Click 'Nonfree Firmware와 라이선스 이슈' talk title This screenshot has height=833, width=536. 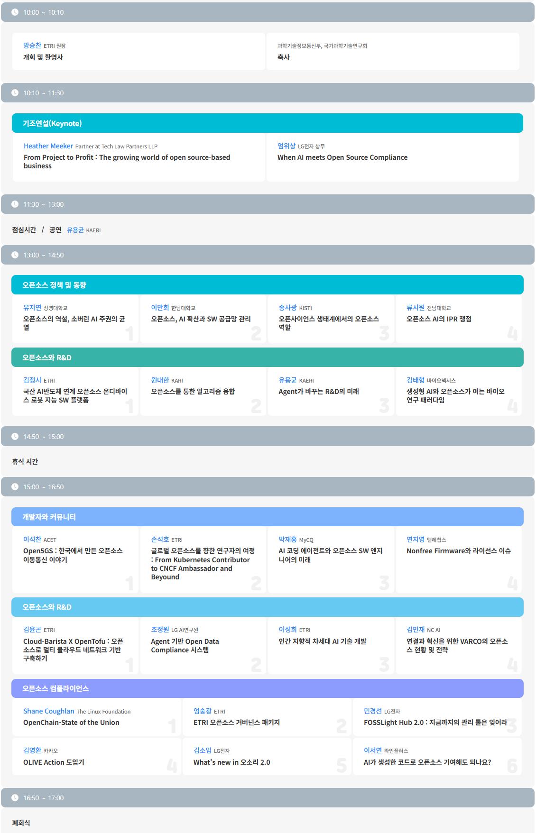pos(458,551)
